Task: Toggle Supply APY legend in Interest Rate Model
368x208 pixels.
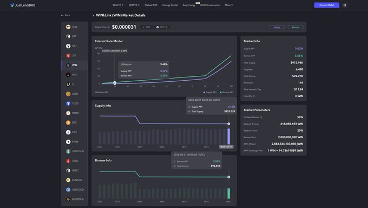Action: tap(211, 93)
